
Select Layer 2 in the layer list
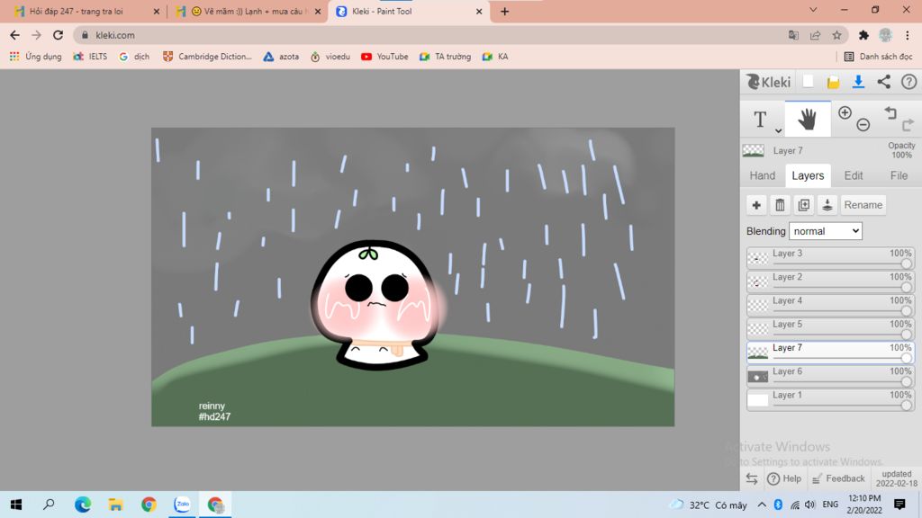click(x=830, y=281)
